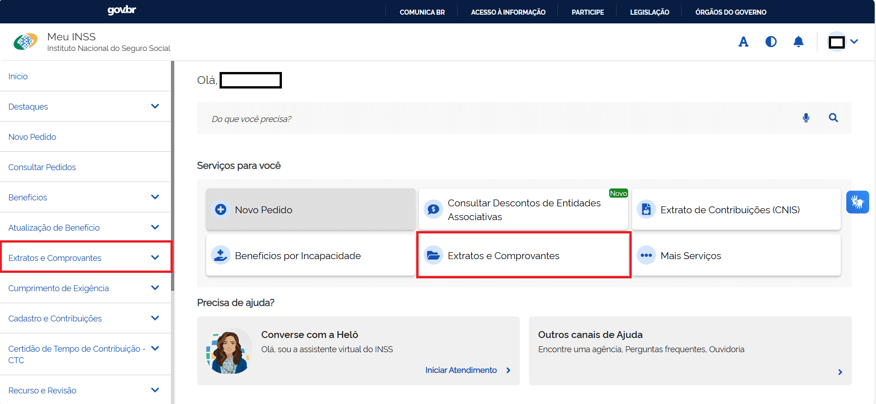876x404 pixels.
Task: Click the Meu INSS logo
Action: coord(26,42)
